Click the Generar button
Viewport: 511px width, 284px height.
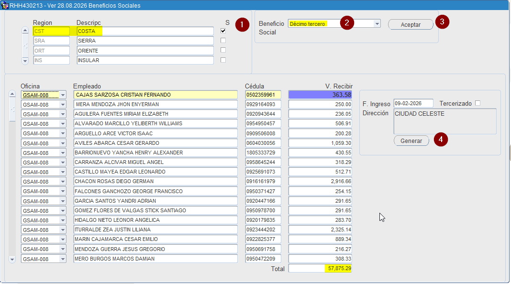411,141
